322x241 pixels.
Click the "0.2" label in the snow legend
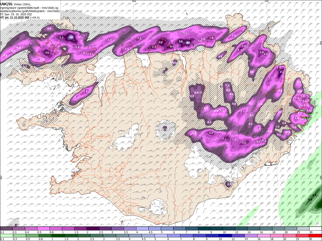(x=2, y=232)
